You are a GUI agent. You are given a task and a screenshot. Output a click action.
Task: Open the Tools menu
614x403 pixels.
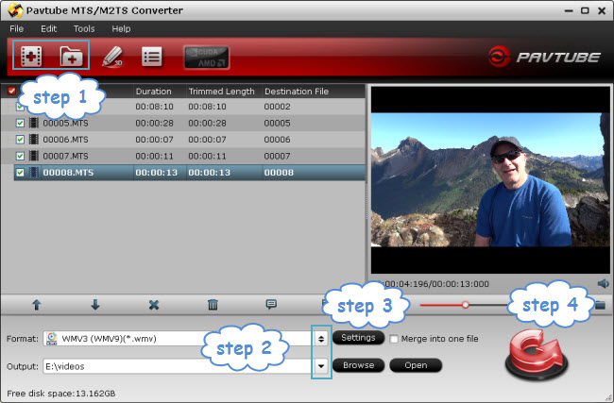point(84,29)
